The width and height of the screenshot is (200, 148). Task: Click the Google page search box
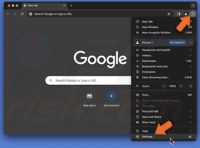88,80
